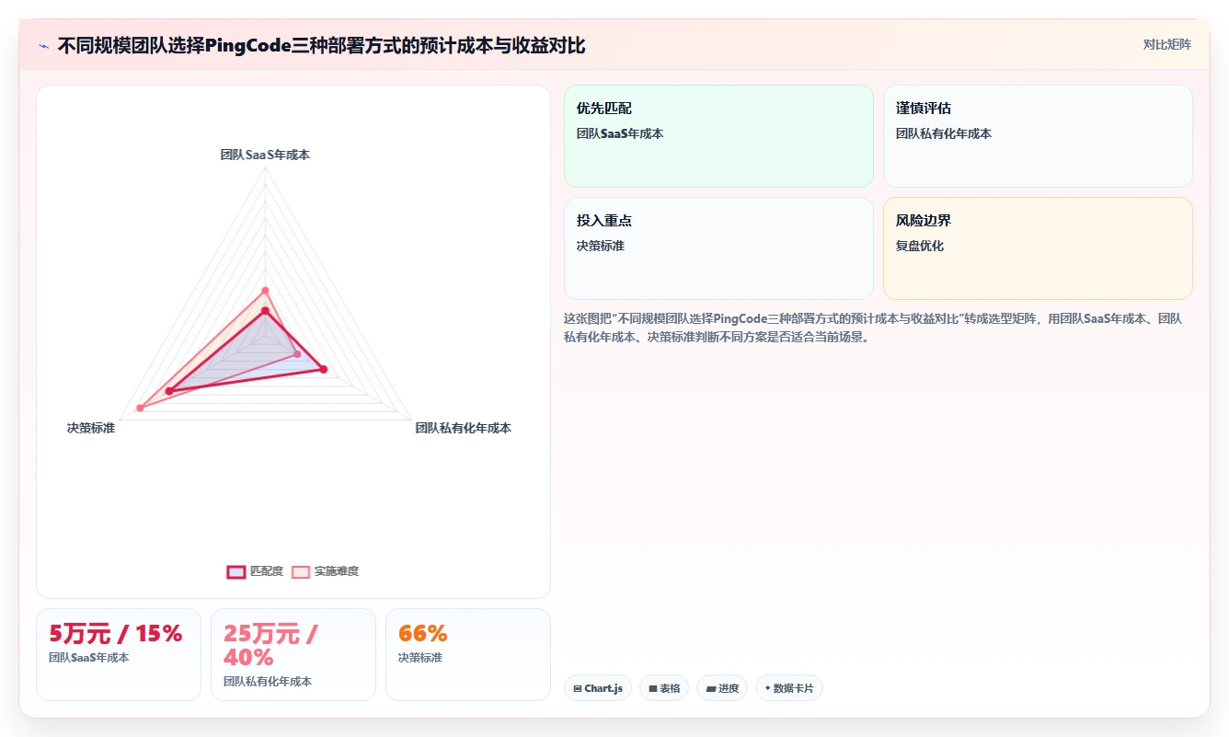Click the description paragraph starting 这张图把
The image size is (1229, 737).
[x=872, y=328]
